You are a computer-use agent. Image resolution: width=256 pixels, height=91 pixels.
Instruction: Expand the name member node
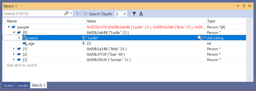click(19, 38)
